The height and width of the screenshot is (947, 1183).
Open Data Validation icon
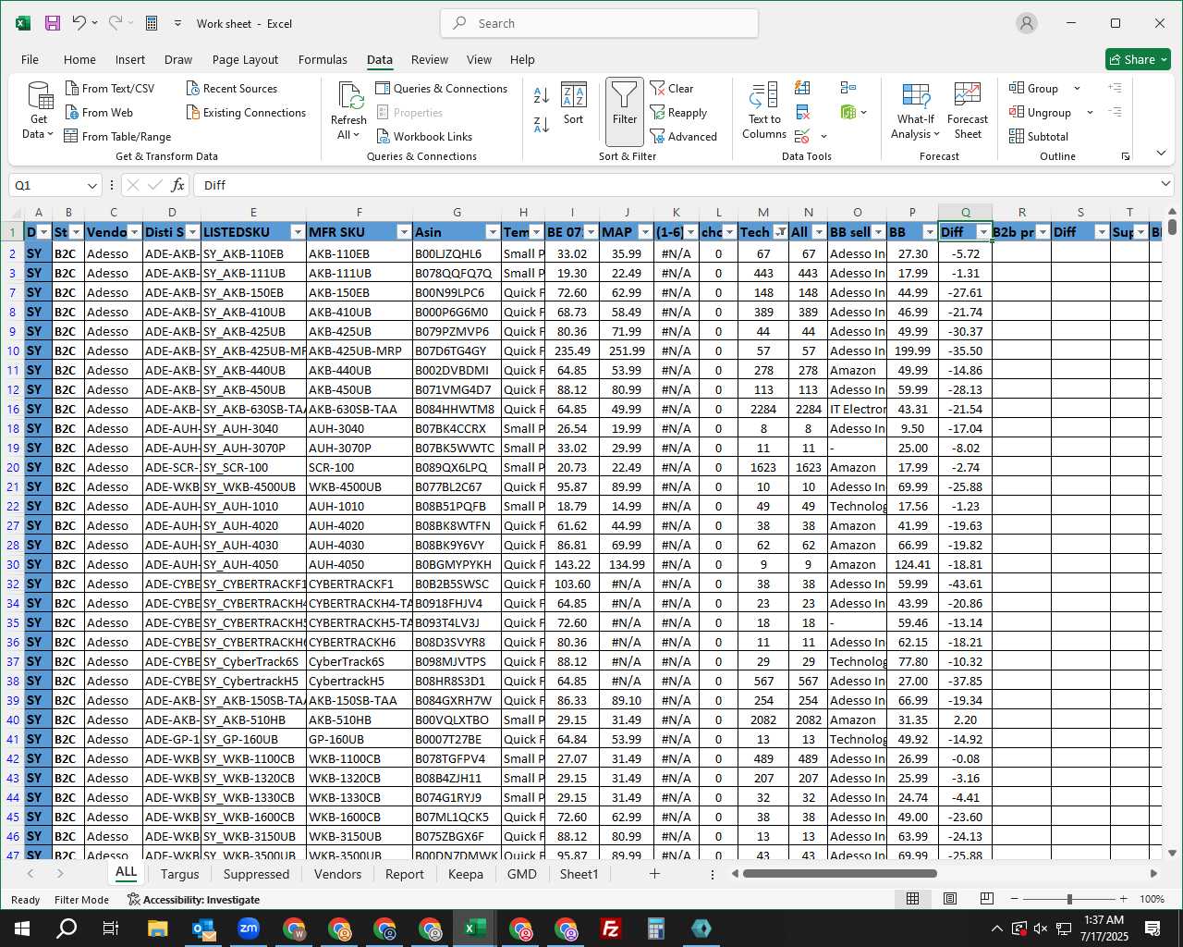pos(802,137)
